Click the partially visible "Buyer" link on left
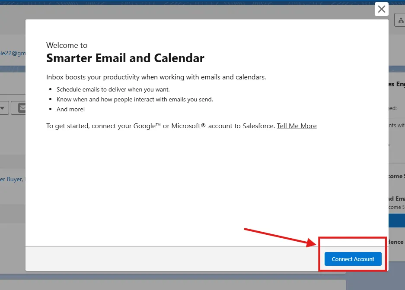 [12, 179]
